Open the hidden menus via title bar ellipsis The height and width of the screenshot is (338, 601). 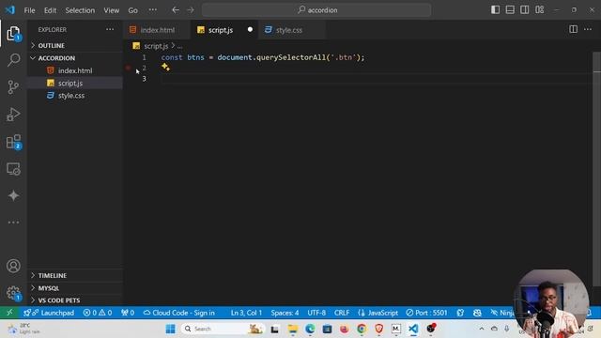pos(152,10)
